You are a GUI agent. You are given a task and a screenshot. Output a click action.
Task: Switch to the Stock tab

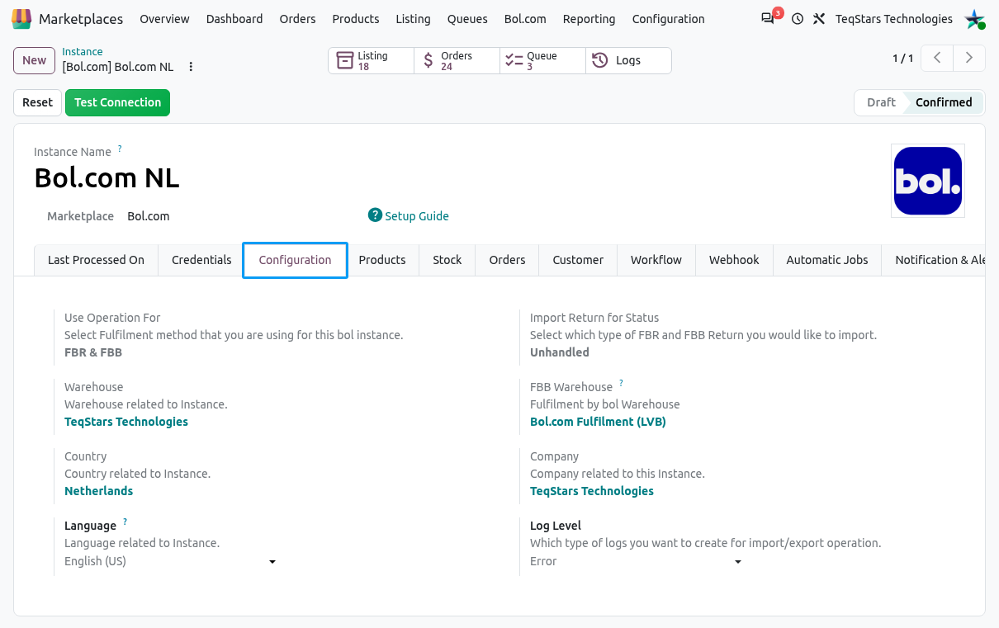click(447, 260)
